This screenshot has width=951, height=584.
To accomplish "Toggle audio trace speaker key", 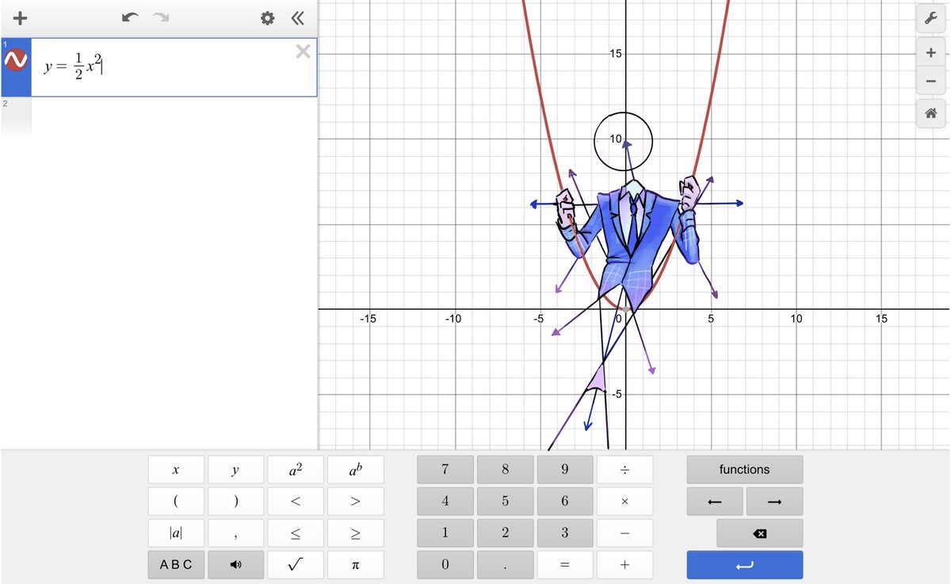I will 235,565.
